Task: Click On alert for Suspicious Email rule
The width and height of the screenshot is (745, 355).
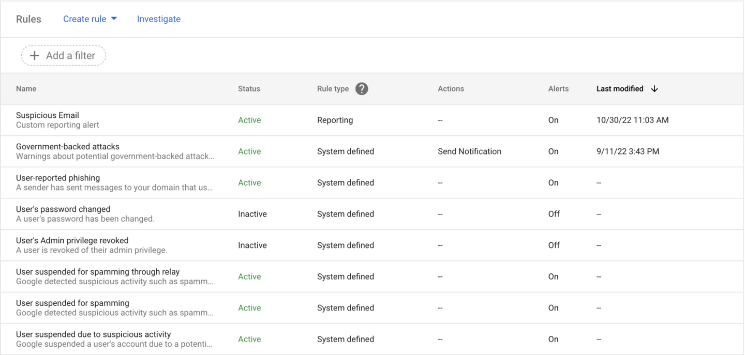Action: [553, 120]
